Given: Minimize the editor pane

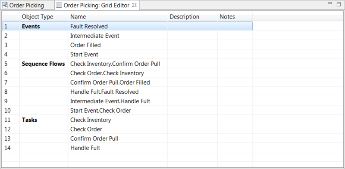Looking at the screenshot, I should pyautogui.click(x=329, y=3).
